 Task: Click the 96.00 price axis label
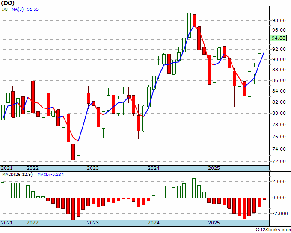(x=279, y=30)
